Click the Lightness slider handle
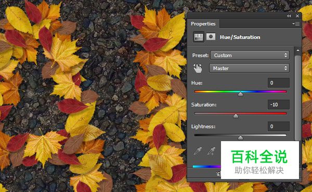 pyautogui.click(x=240, y=138)
